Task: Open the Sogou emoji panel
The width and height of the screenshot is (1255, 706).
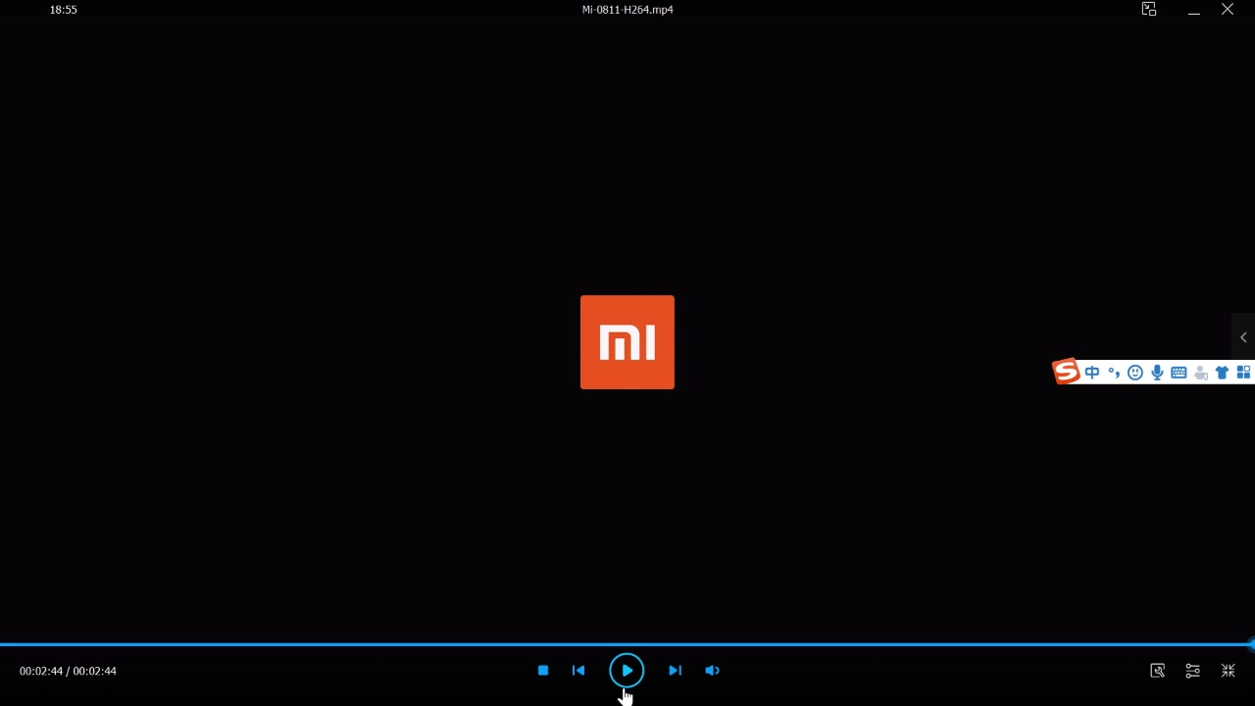Action: click(1135, 373)
